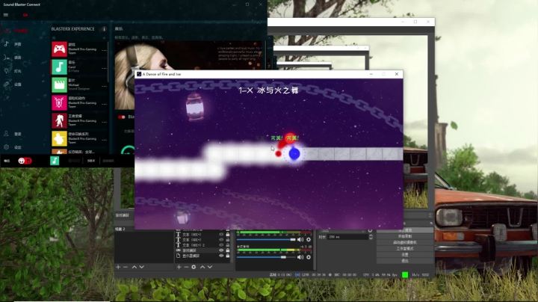538x302 pixels.
Task: Open the 语音 voice section in sidebar
Action: (x=13, y=58)
